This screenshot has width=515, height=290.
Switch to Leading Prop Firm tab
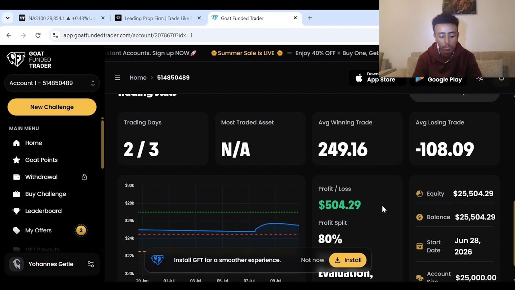(159, 18)
